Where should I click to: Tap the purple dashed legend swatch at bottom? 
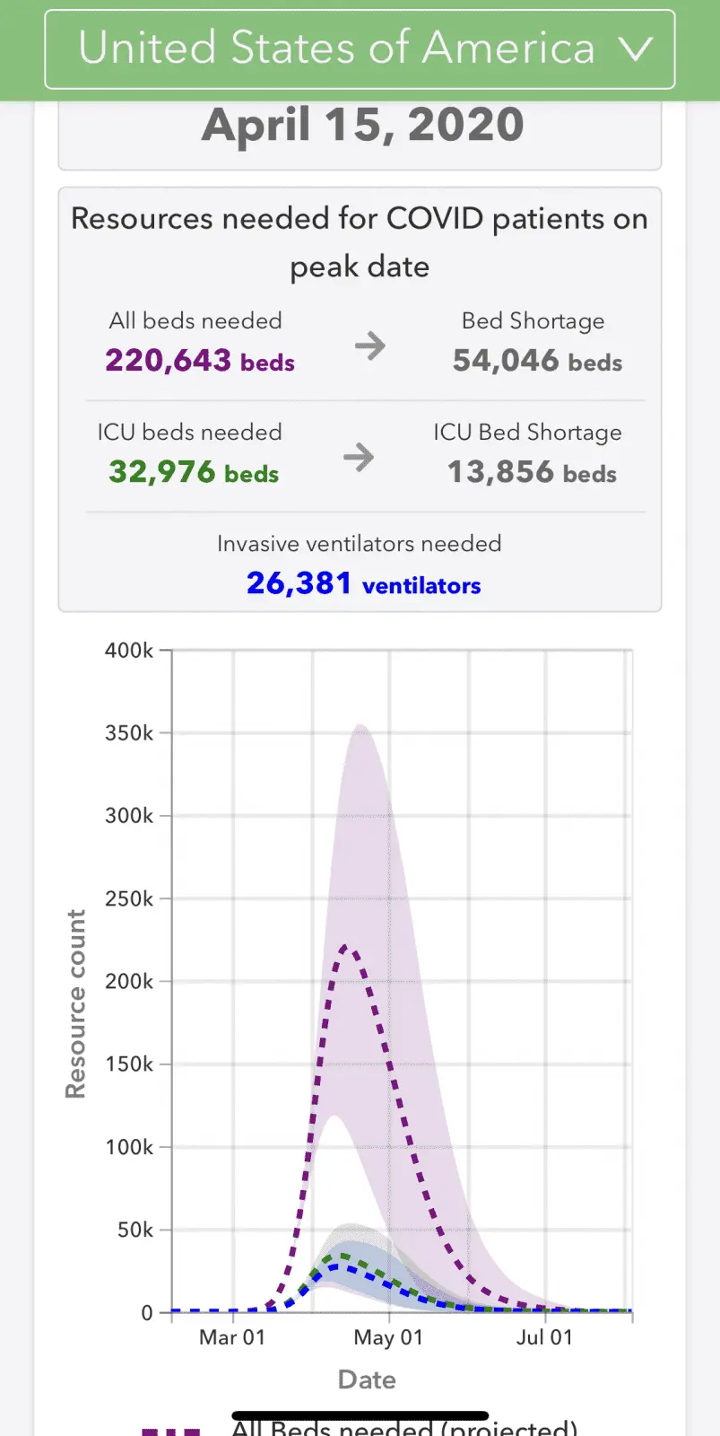[171, 1429]
